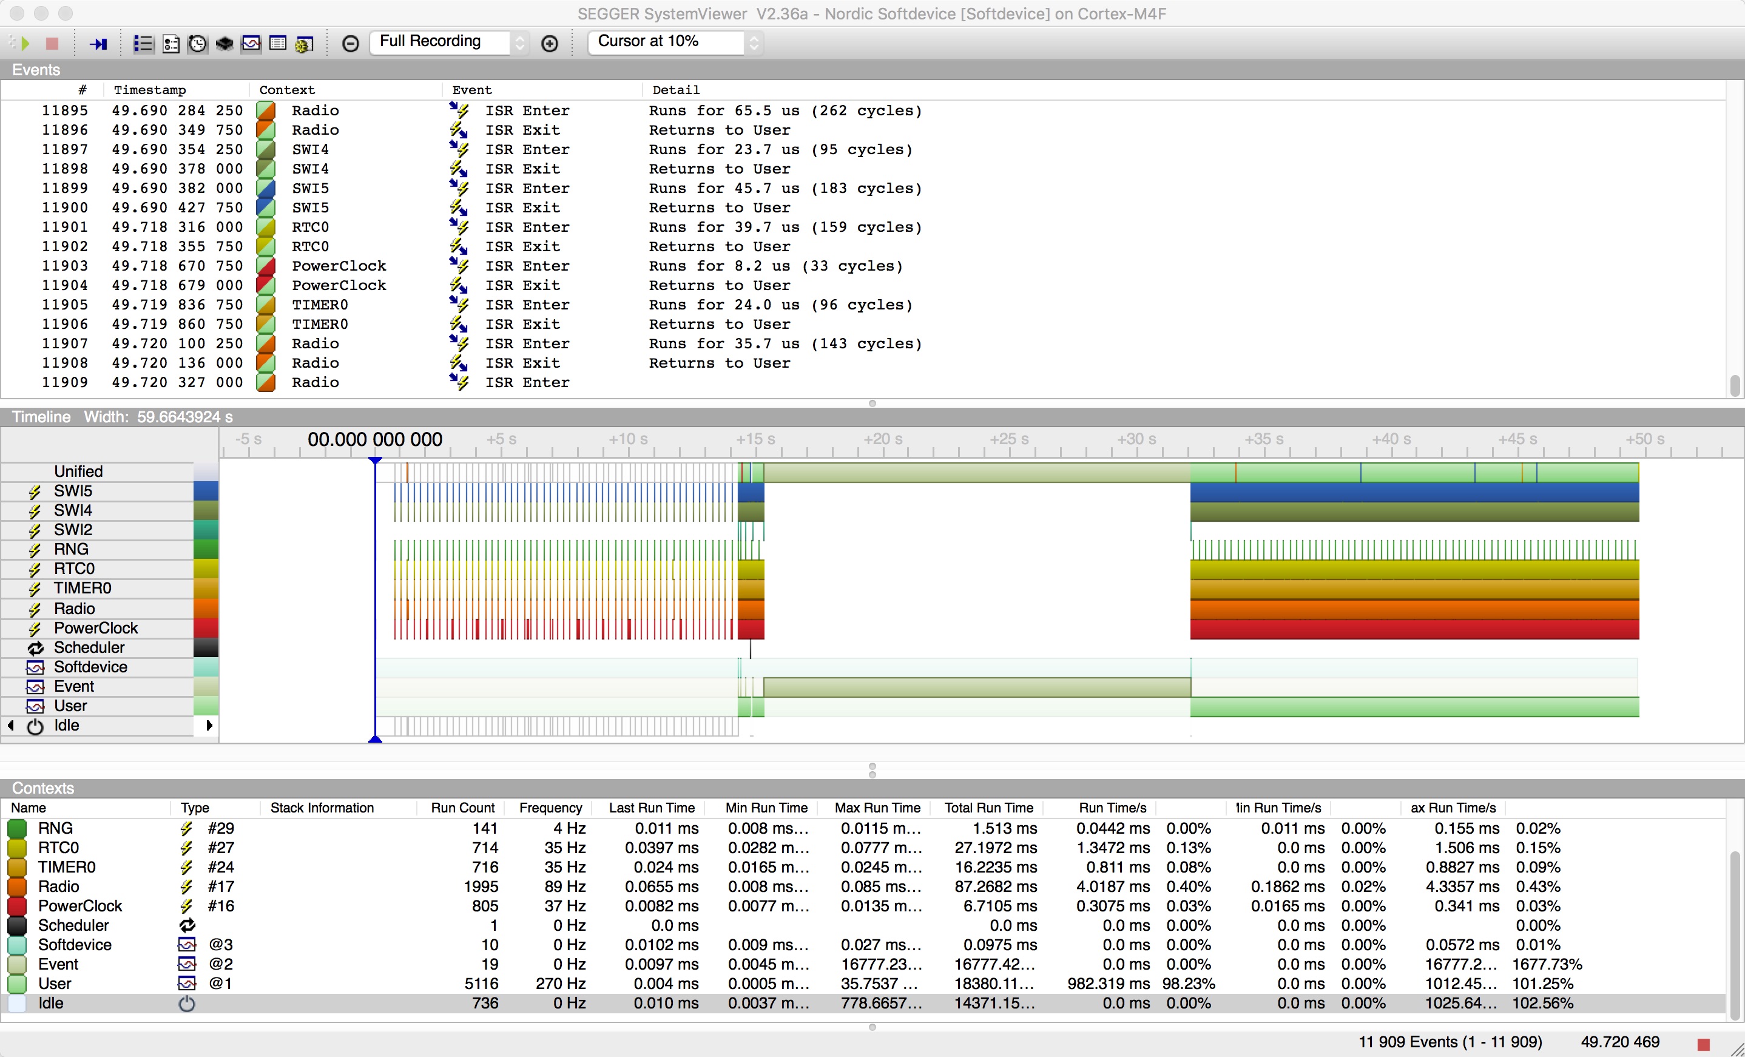
Task: Sort contexts by Frequency column header
Action: point(550,808)
